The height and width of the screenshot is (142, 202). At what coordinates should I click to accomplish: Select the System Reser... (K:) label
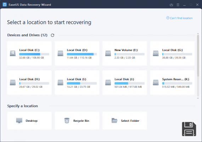tap(175, 79)
